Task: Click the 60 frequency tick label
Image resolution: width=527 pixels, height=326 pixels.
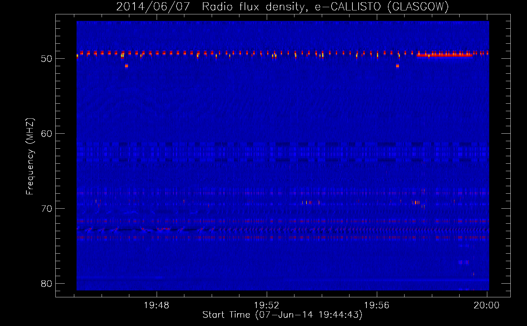Action: [x=47, y=134]
